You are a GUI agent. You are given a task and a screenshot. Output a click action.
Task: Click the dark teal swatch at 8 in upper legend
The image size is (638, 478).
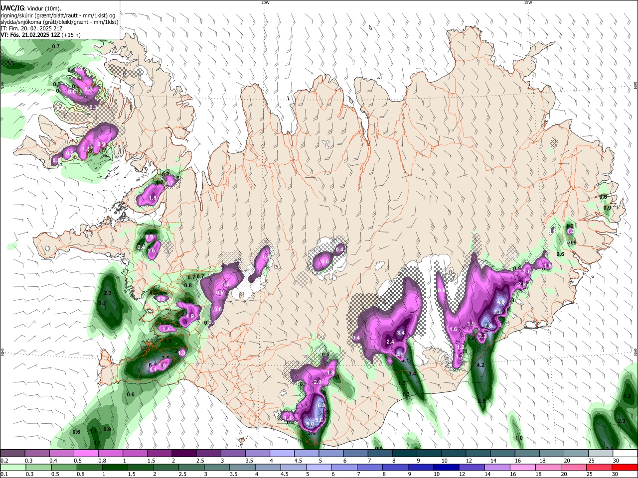[405, 454]
